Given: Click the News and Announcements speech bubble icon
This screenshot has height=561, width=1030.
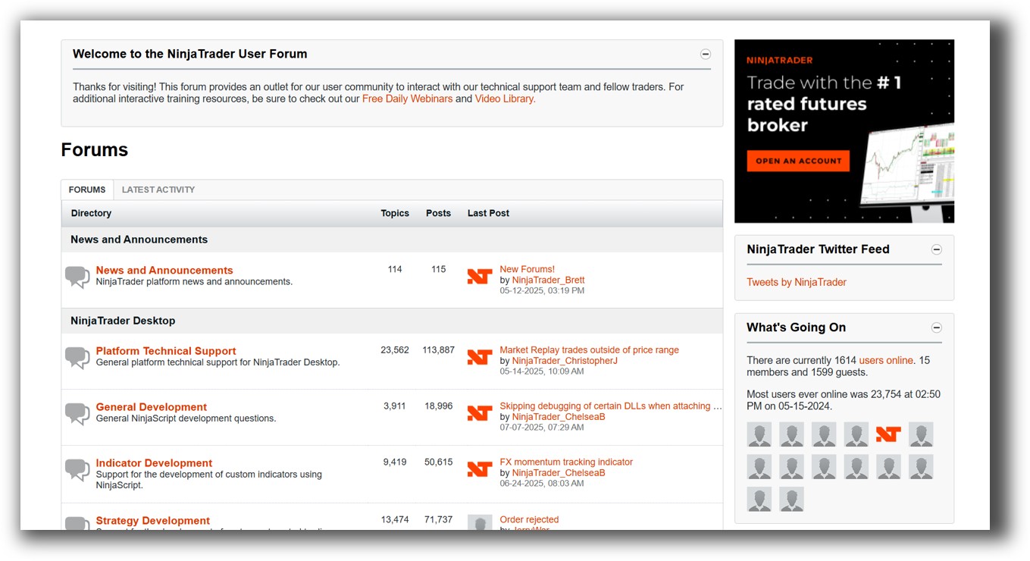Looking at the screenshot, I should tap(77, 277).
